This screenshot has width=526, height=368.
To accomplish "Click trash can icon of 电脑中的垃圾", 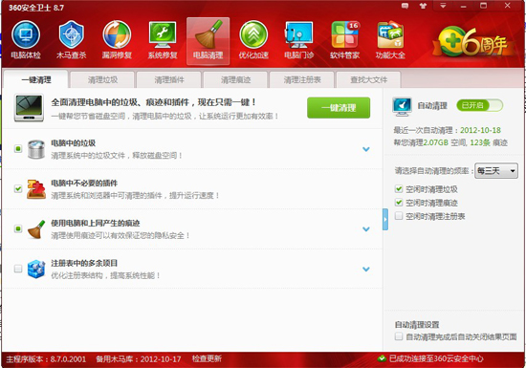I will coord(36,149).
